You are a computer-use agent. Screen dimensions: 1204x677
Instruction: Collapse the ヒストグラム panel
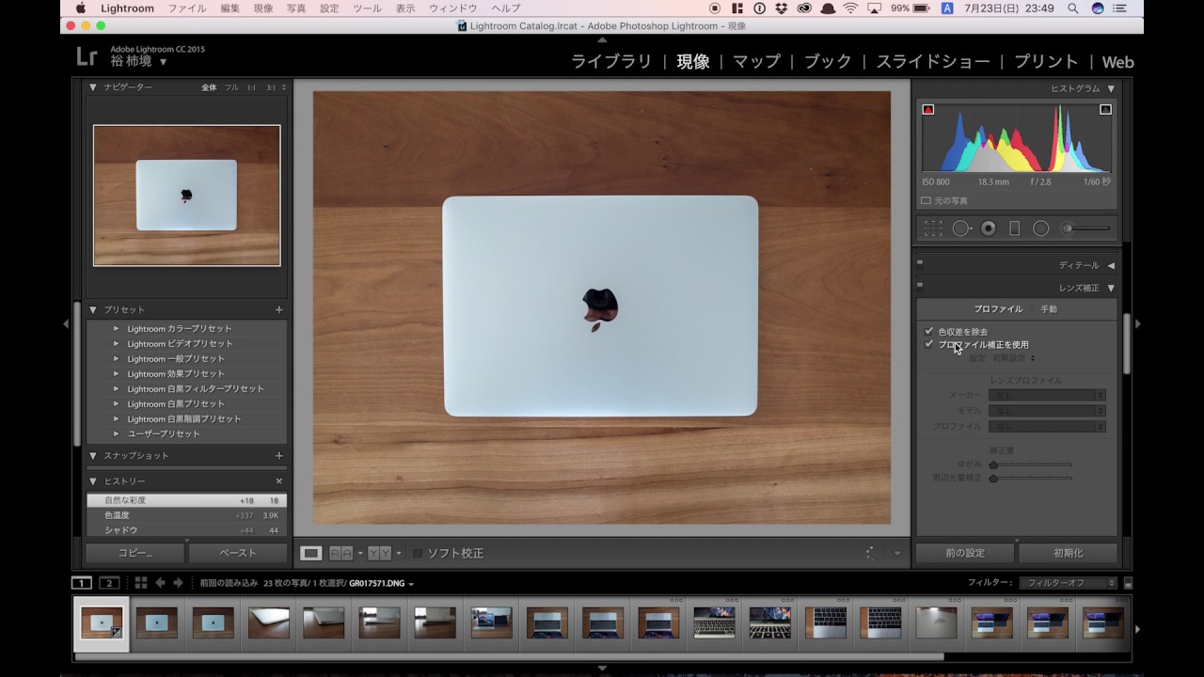1110,88
